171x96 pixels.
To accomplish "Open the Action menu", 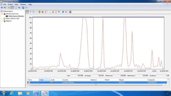I will click(x=10, y=5).
